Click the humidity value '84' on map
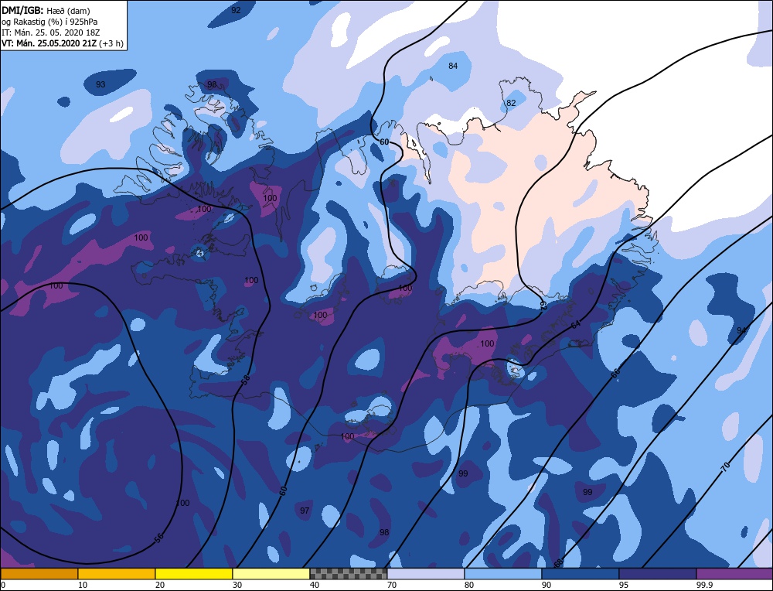Viewport: 773px width, 591px height. pyautogui.click(x=453, y=66)
